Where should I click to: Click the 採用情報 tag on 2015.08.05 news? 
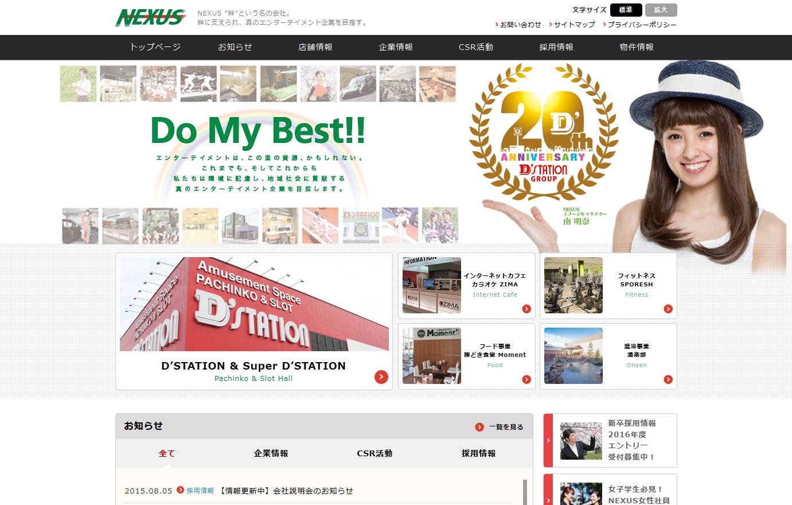200,491
